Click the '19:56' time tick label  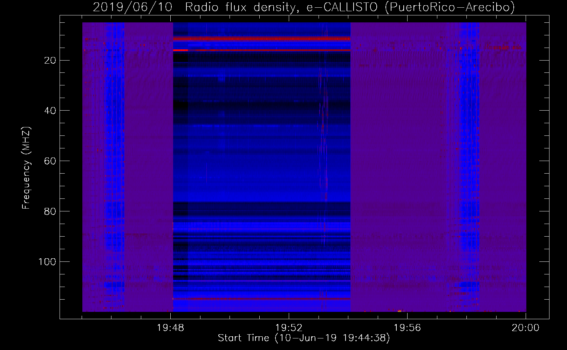pos(407,328)
